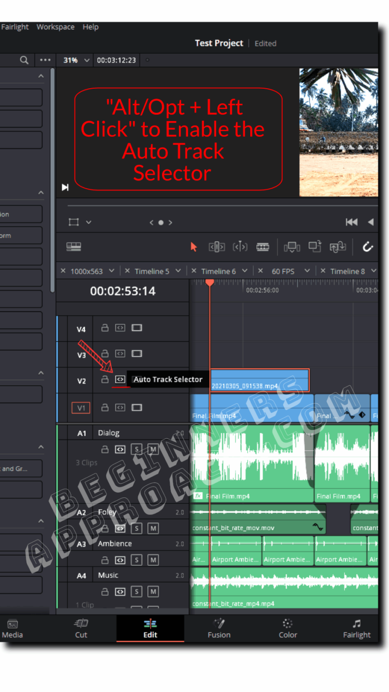Screen dimensions: 389x692
Task: Toggle Auto Track Selector on V4
Action: pyautogui.click(x=120, y=328)
